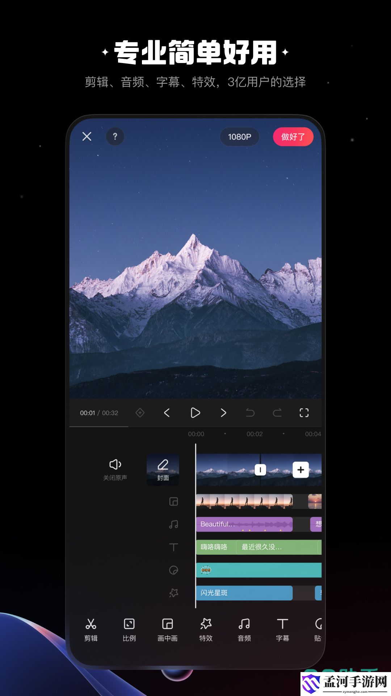
Task: Select the first mountain video clip
Action: [x=228, y=470]
